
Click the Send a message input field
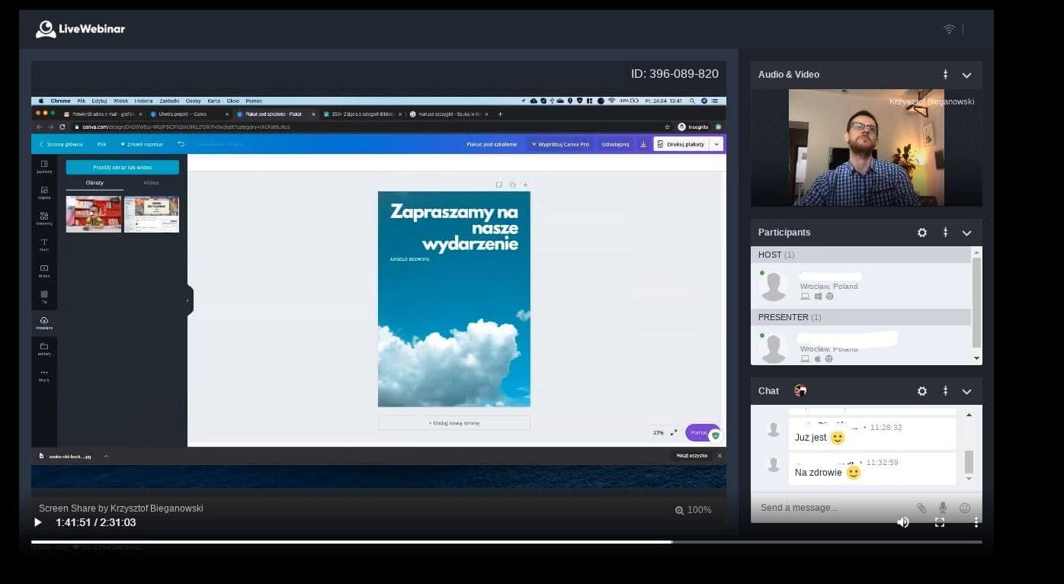(831, 508)
